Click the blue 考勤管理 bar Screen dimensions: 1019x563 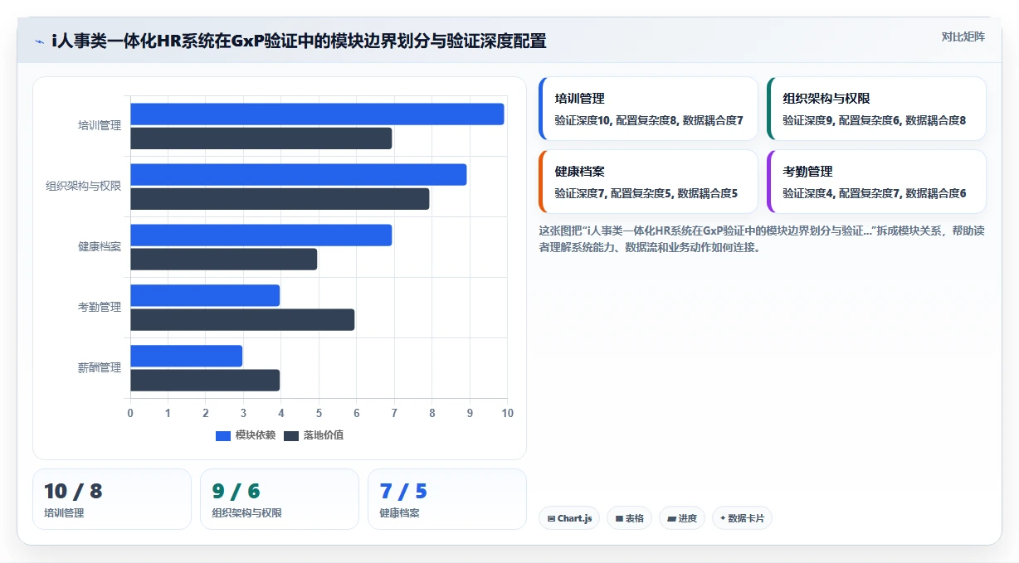[x=205, y=296]
